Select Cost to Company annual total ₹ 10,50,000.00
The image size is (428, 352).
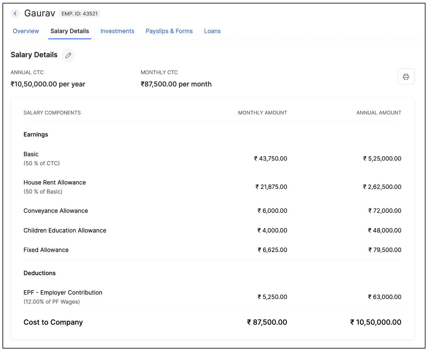(x=376, y=322)
